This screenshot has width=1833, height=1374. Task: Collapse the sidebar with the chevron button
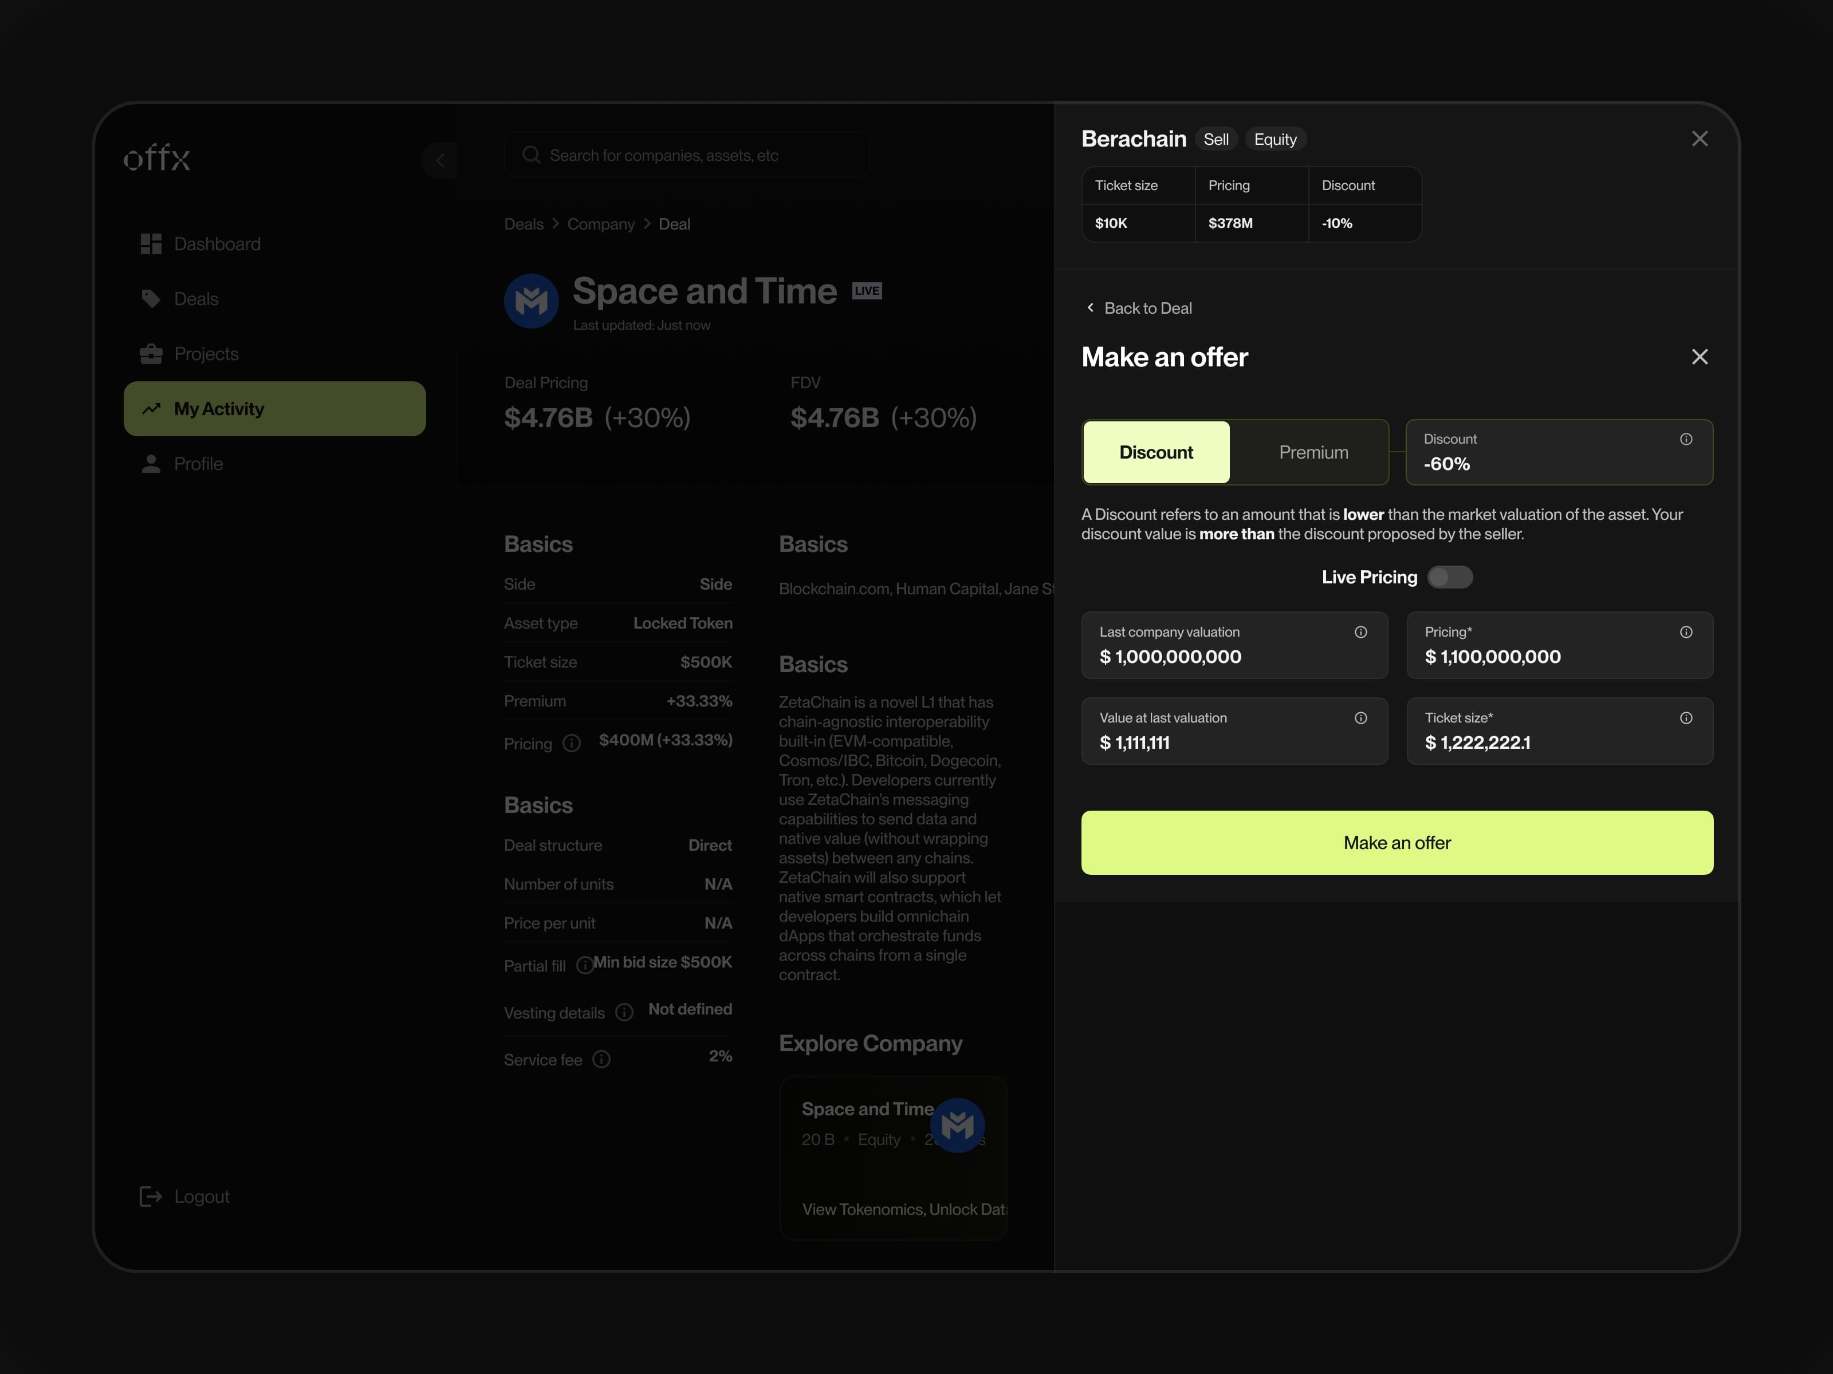[440, 160]
